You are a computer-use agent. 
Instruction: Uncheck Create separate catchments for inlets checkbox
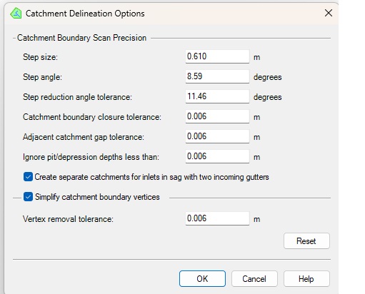28,177
